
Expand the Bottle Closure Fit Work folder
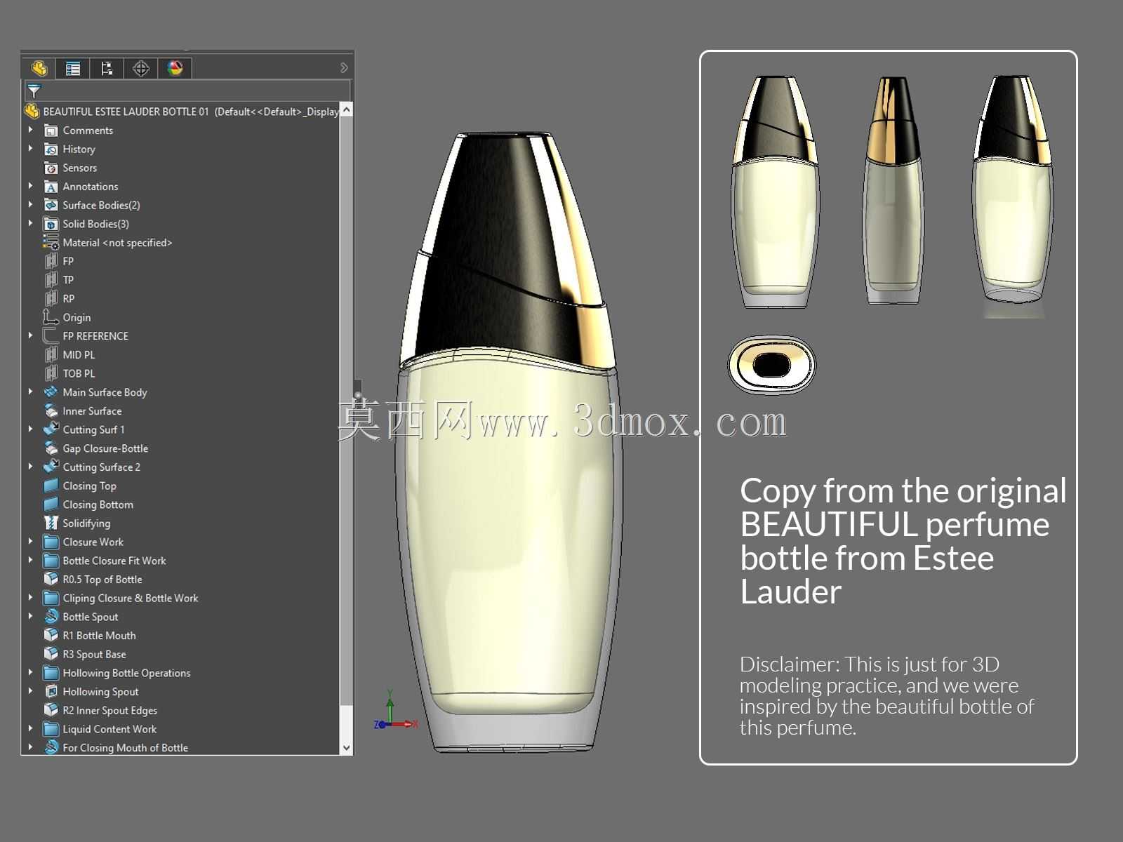pos(31,561)
